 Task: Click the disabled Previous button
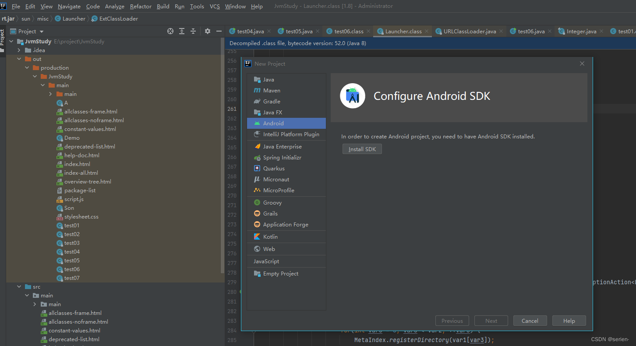452,321
